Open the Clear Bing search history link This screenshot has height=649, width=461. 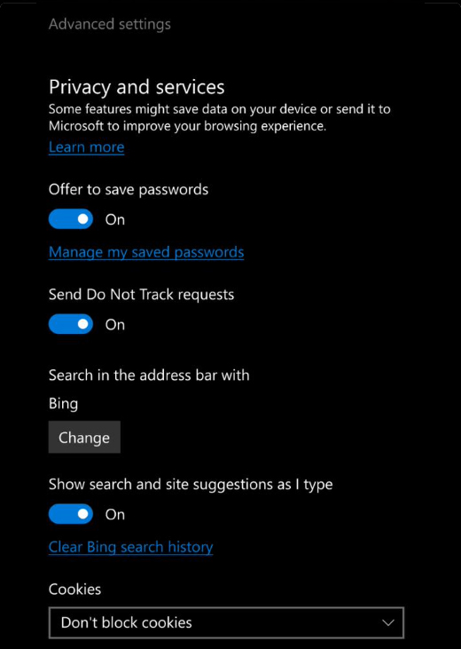click(130, 547)
